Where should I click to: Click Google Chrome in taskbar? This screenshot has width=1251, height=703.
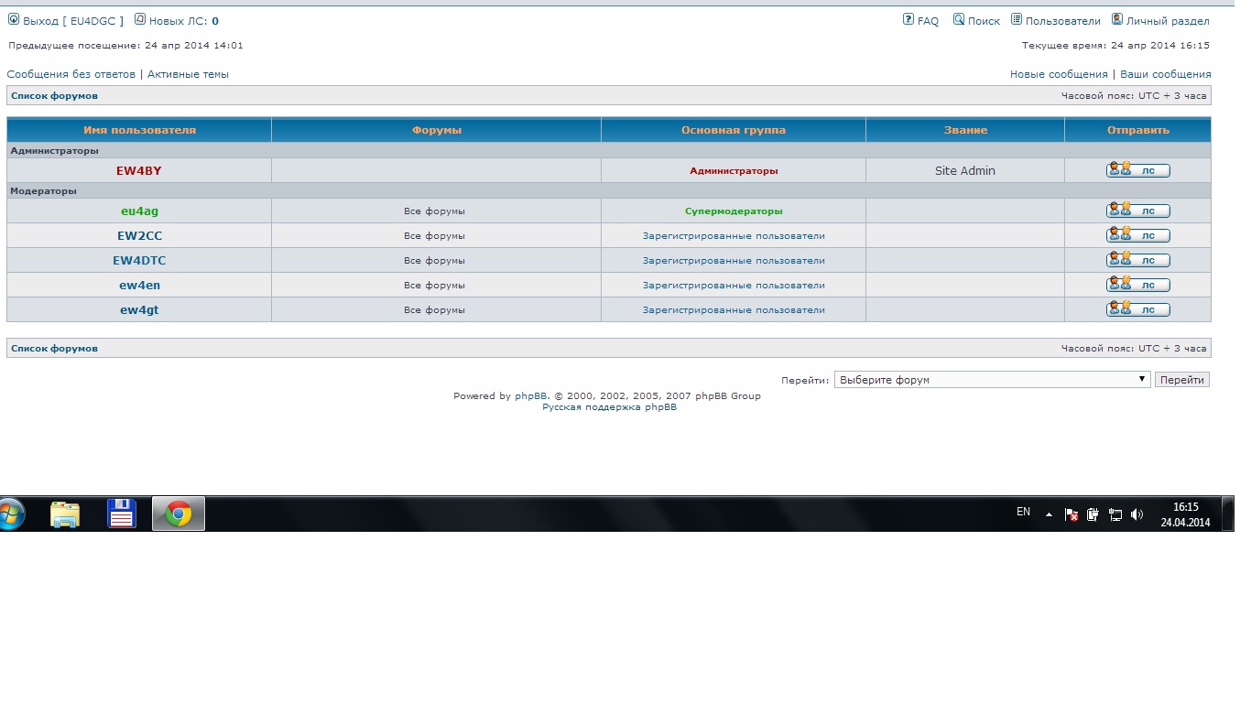[x=179, y=514]
